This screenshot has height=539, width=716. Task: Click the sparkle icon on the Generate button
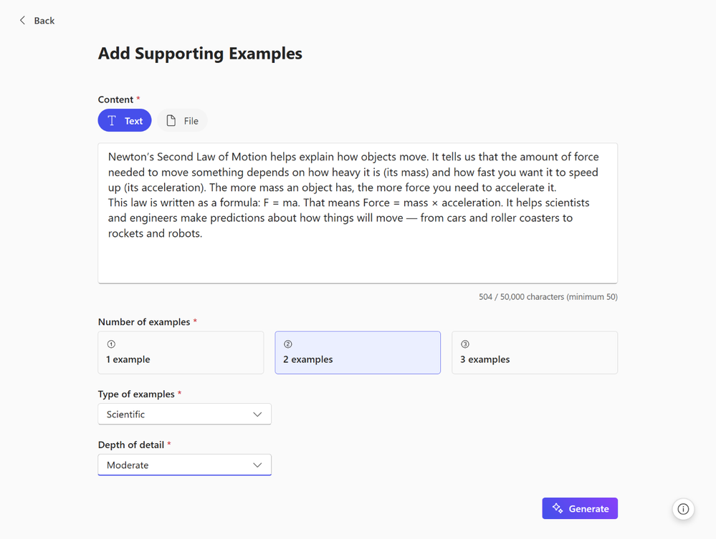point(558,508)
